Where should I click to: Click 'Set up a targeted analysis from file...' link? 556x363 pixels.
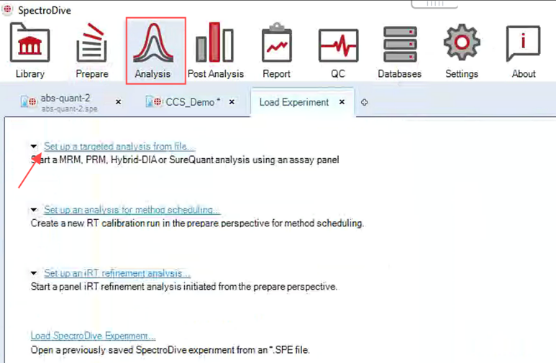119,146
